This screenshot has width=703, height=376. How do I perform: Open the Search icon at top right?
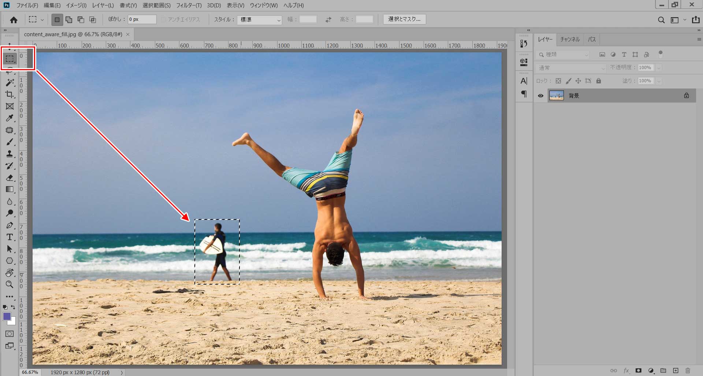661,20
